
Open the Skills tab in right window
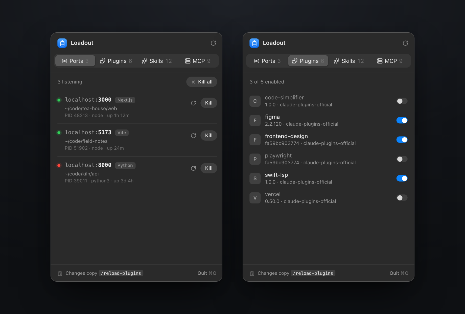(x=349, y=61)
